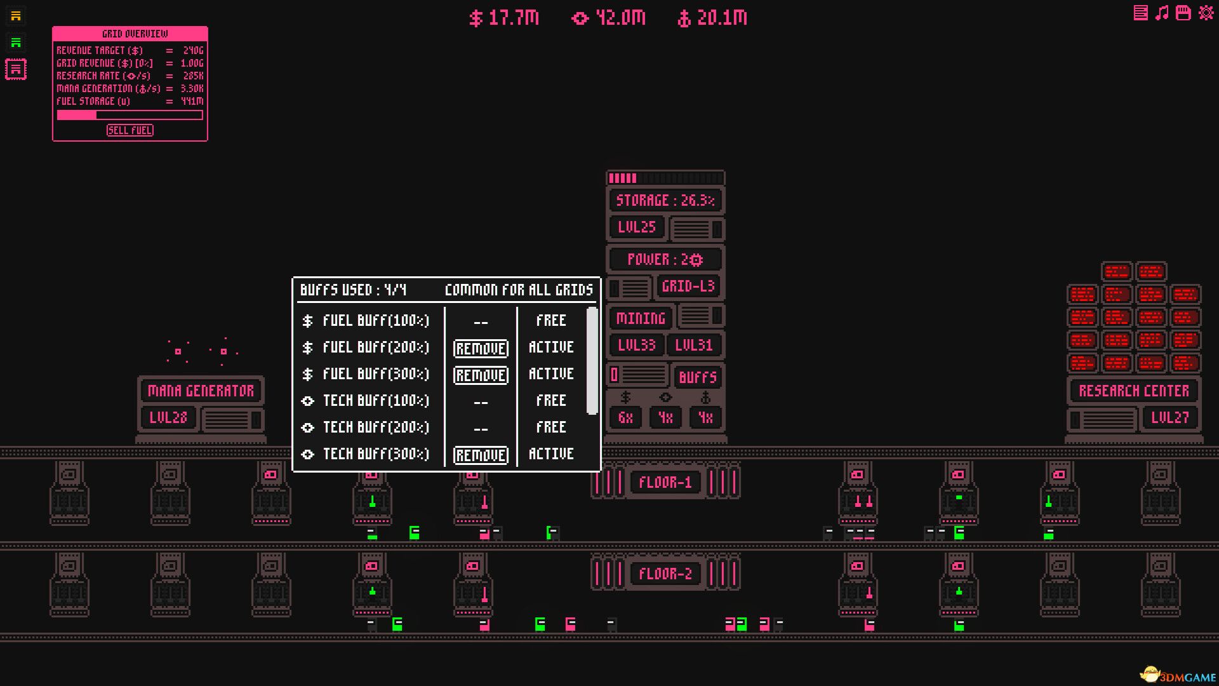The width and height of the screenshot is (1219, 686).
Task: Click the SELL FUEL button
Action: coord(130,130)
